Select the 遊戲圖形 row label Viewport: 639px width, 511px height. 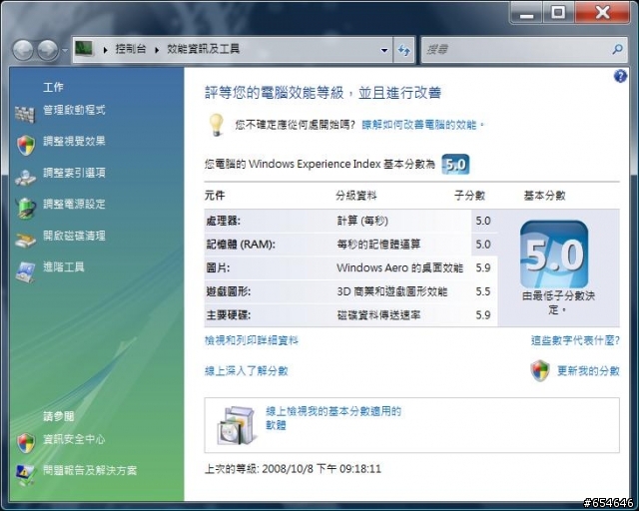point(229,291)
